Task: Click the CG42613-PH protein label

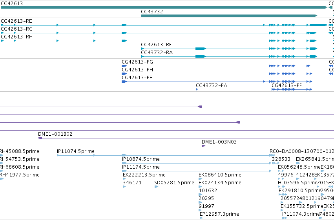Action: click(137, 70)
